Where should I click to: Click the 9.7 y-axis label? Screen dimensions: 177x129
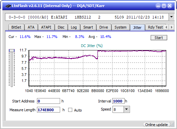click(24, 56)
